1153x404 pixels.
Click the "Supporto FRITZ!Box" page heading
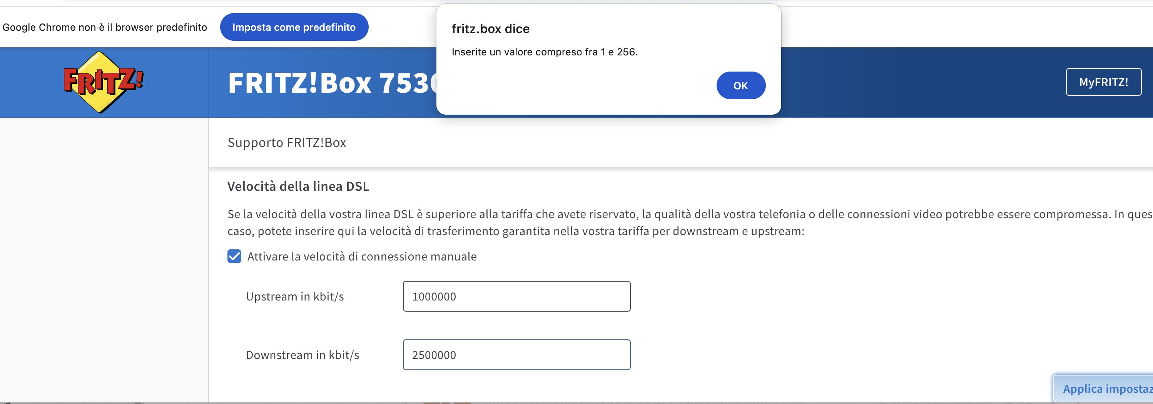pyautogui.click(x=287, y=142)
